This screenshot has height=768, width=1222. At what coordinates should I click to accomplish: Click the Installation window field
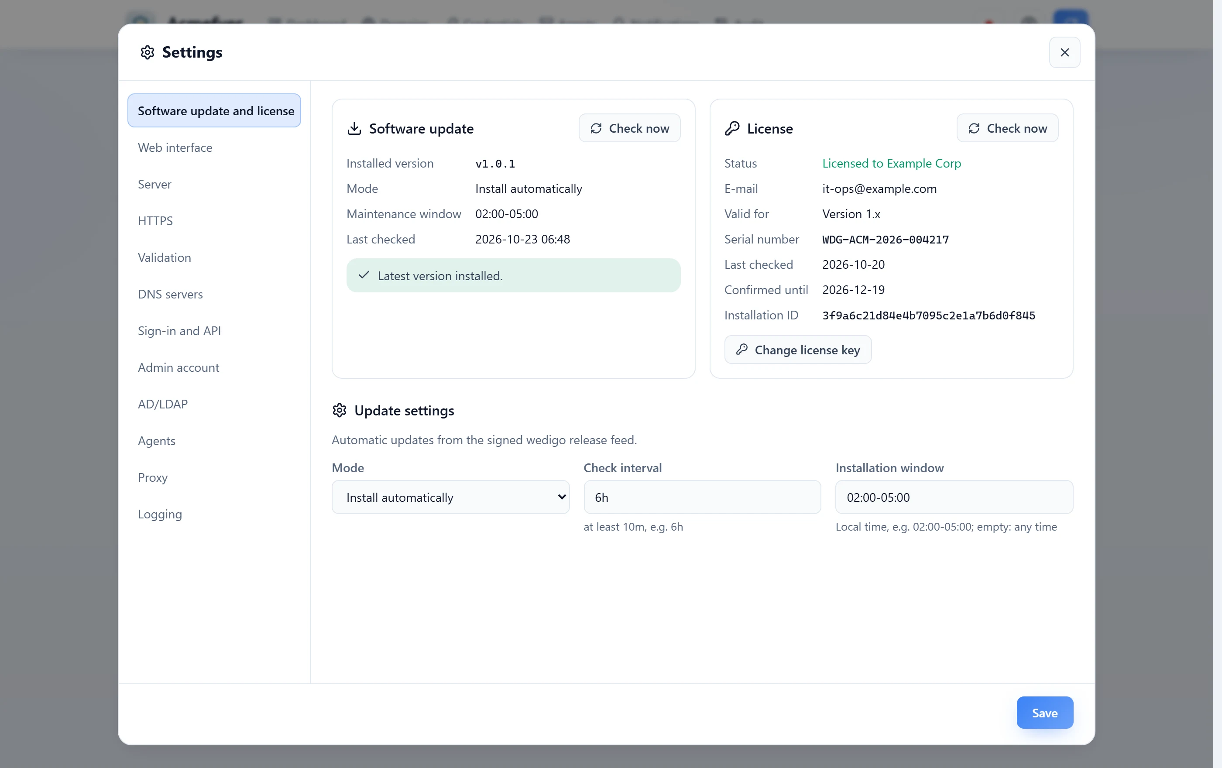point(954,497)
